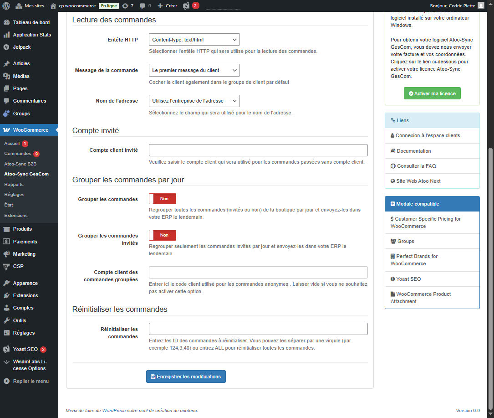Click the Produits sidebar icon
The width and height of the screenshot is (494, 418).
6,229
